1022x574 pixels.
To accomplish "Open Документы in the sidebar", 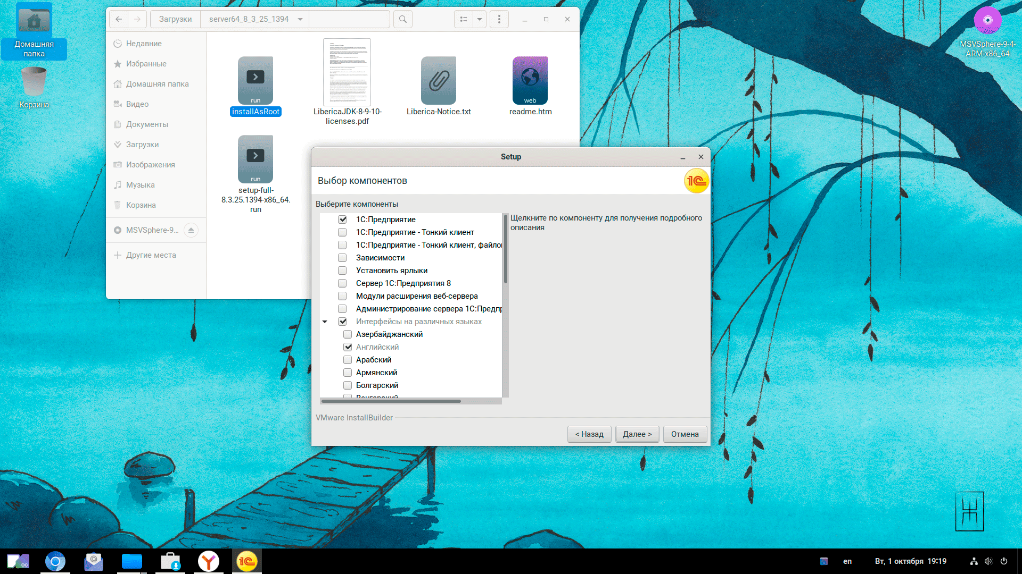I will [147, 124].
